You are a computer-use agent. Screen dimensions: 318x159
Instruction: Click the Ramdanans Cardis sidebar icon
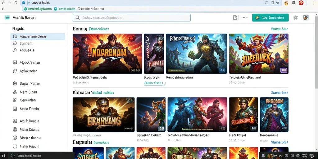pos(15,37)
